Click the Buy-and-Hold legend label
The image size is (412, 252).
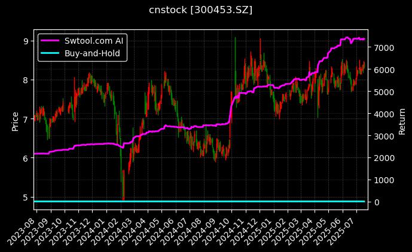click(93, 53)
